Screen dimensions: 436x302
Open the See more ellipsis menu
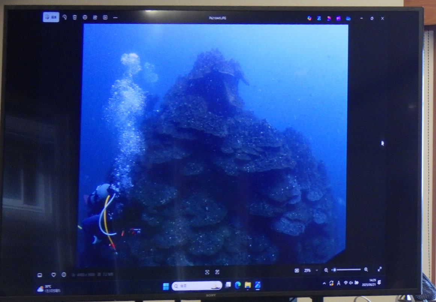point(115,17)
